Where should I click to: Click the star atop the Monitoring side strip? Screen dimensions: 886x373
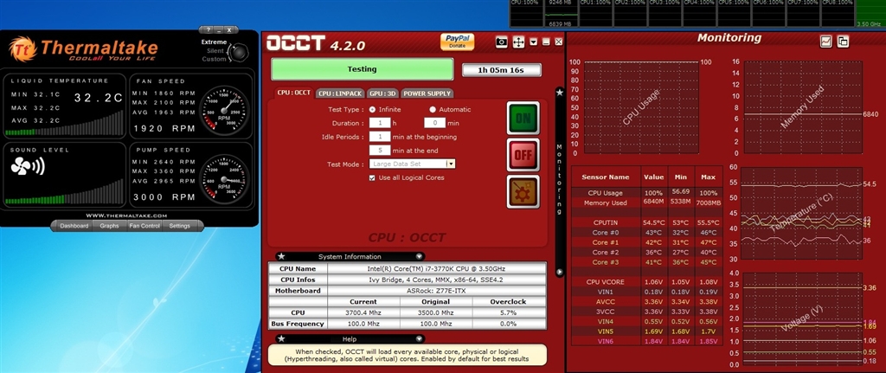pyautogui.click(x=560, y=92)
